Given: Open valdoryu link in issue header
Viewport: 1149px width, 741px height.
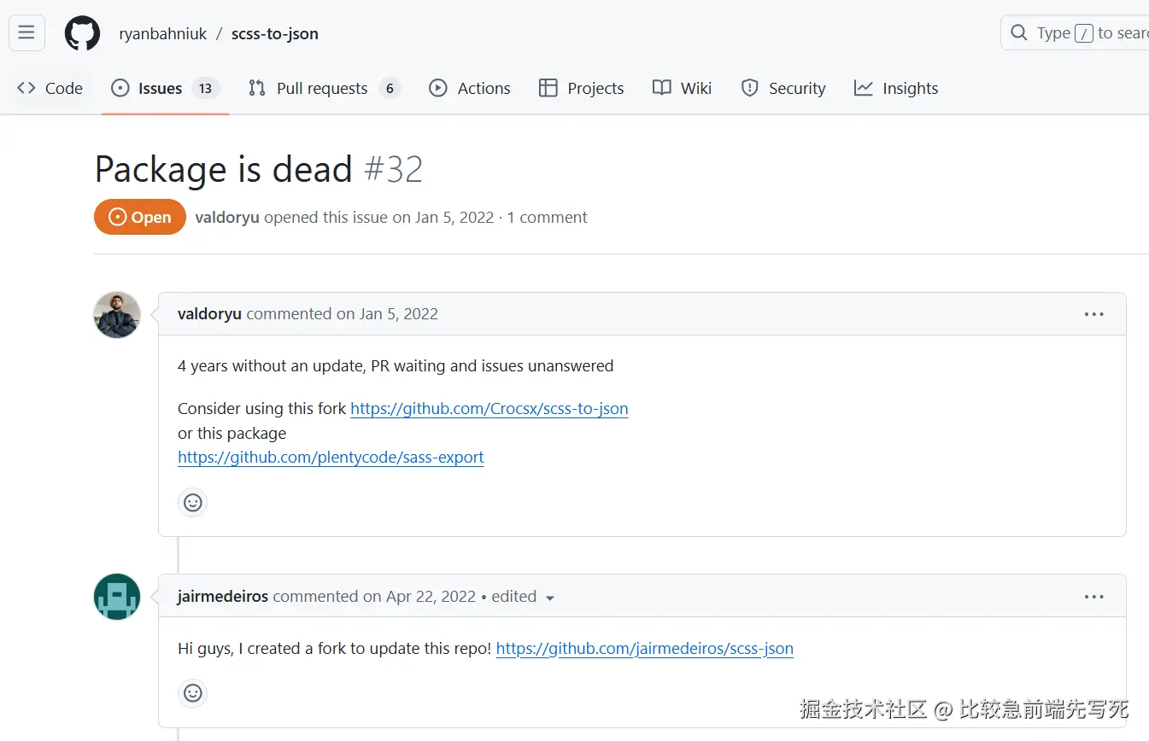Looking at the screenshot, I should [x=227, y=217].
